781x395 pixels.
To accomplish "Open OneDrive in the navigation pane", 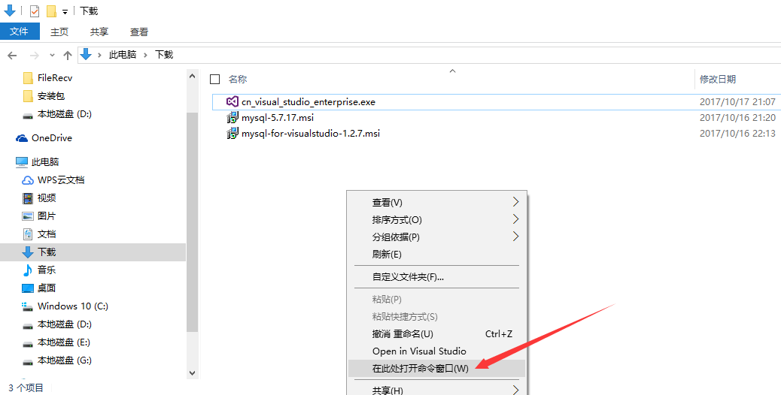I will click(52, 138).
